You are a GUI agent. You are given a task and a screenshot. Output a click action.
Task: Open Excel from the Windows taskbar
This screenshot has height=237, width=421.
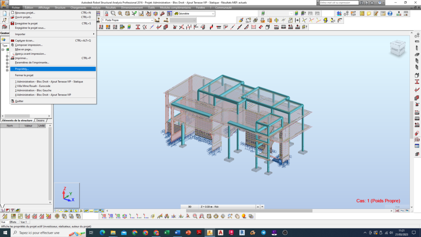tap(166, 232)
